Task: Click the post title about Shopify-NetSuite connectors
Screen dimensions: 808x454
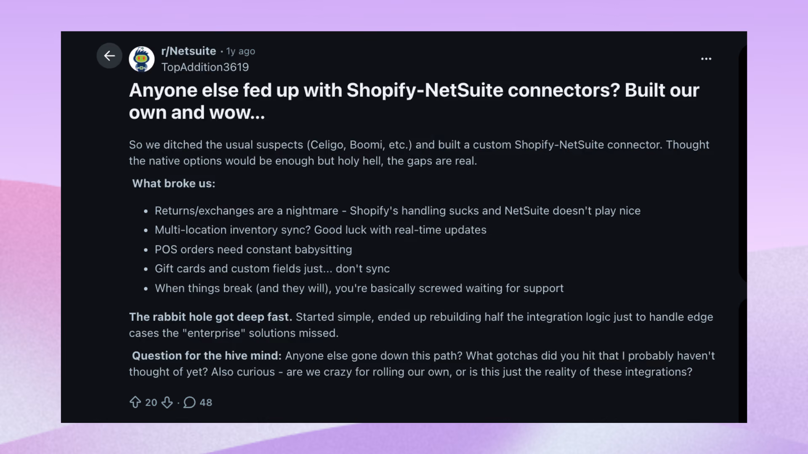Action: tap(414, 101)
